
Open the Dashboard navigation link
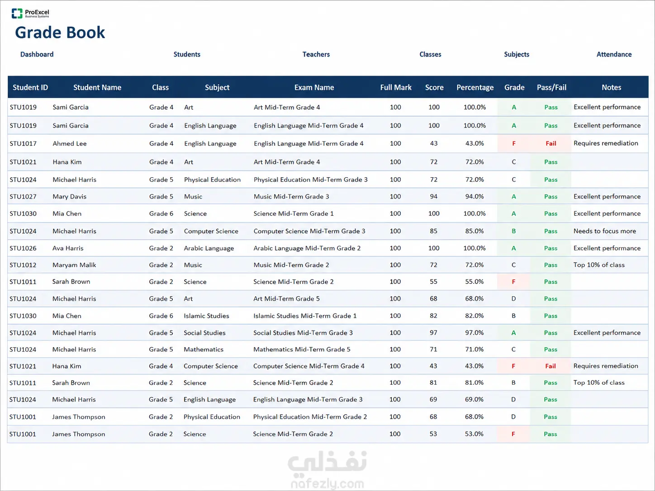pyautogui.click(x=37, y=54)
